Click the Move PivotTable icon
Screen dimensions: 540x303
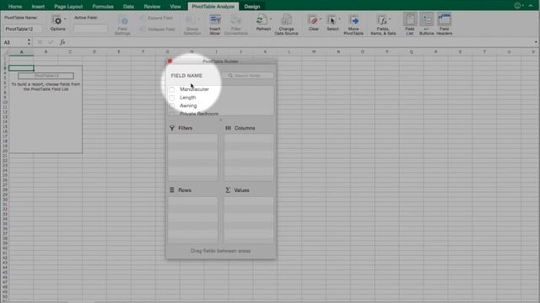click(354, 20)
